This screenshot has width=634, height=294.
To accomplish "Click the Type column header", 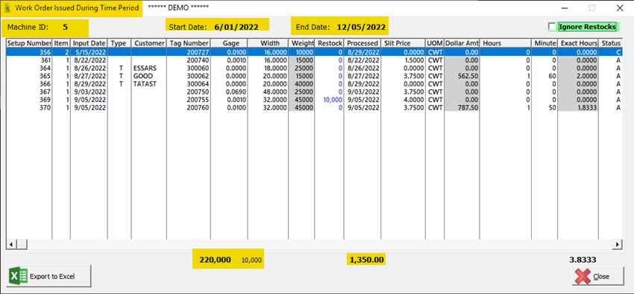I will point(119,43).
